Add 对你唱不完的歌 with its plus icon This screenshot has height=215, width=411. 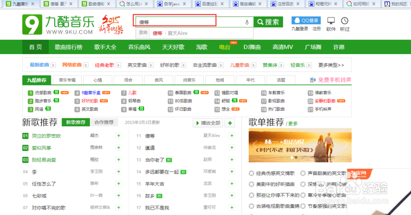[119, 208]
